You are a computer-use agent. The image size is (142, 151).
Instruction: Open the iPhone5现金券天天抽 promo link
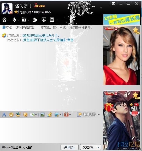pyautogui.click(x=17, y=147)
